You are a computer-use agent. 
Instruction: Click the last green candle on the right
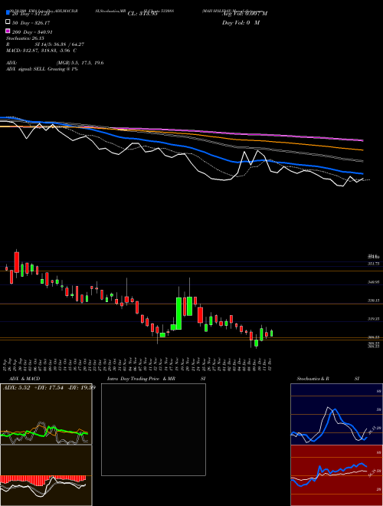click(271, 333)
